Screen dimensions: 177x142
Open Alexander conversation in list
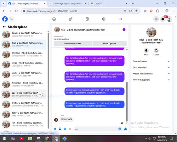(x=24, y=84)
